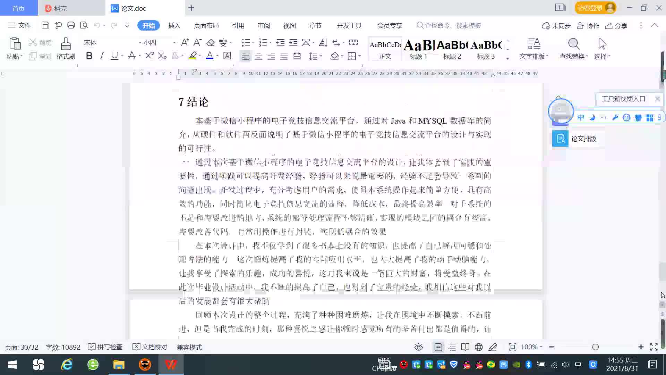Decrease font size with A- icon
Image resolution: width=666 pixels, height=375 pixels.
click(197, 42)
